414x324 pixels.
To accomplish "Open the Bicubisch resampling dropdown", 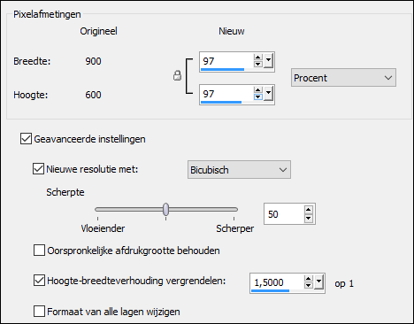I will point(239,170).
